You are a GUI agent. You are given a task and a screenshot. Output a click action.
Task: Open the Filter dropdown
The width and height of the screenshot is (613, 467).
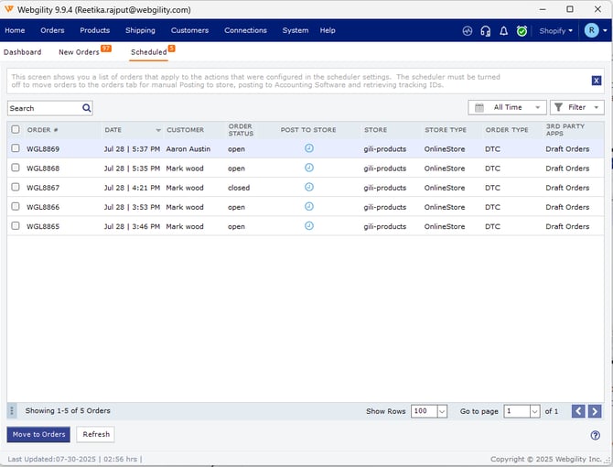coord(576,108)
